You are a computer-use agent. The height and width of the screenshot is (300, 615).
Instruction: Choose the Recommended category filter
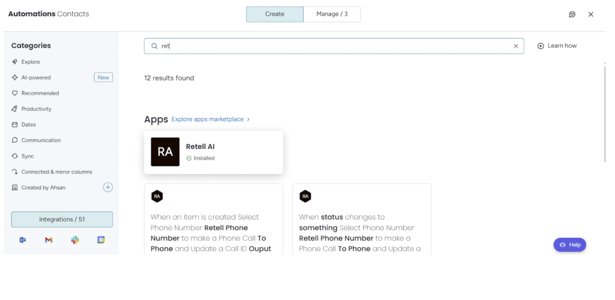tap(39, 93)
